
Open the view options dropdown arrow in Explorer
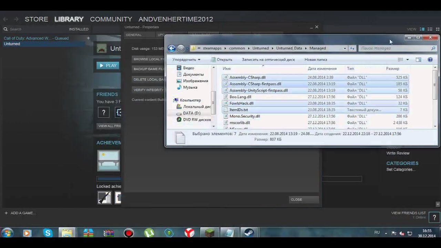pos(408,60)
